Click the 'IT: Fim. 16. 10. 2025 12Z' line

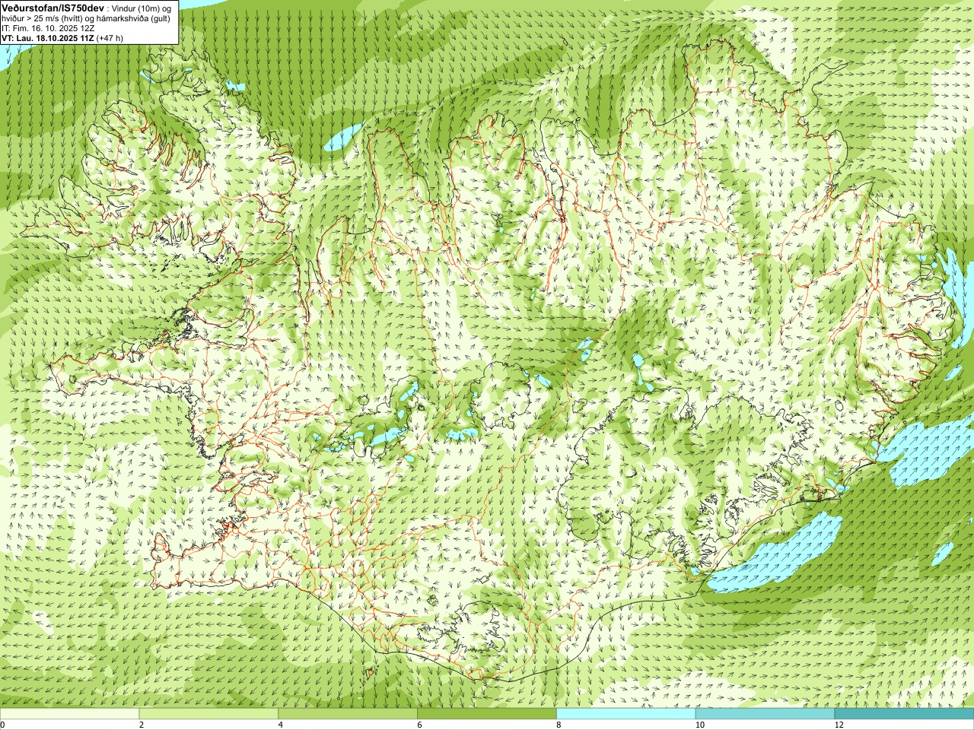(48, 28)
